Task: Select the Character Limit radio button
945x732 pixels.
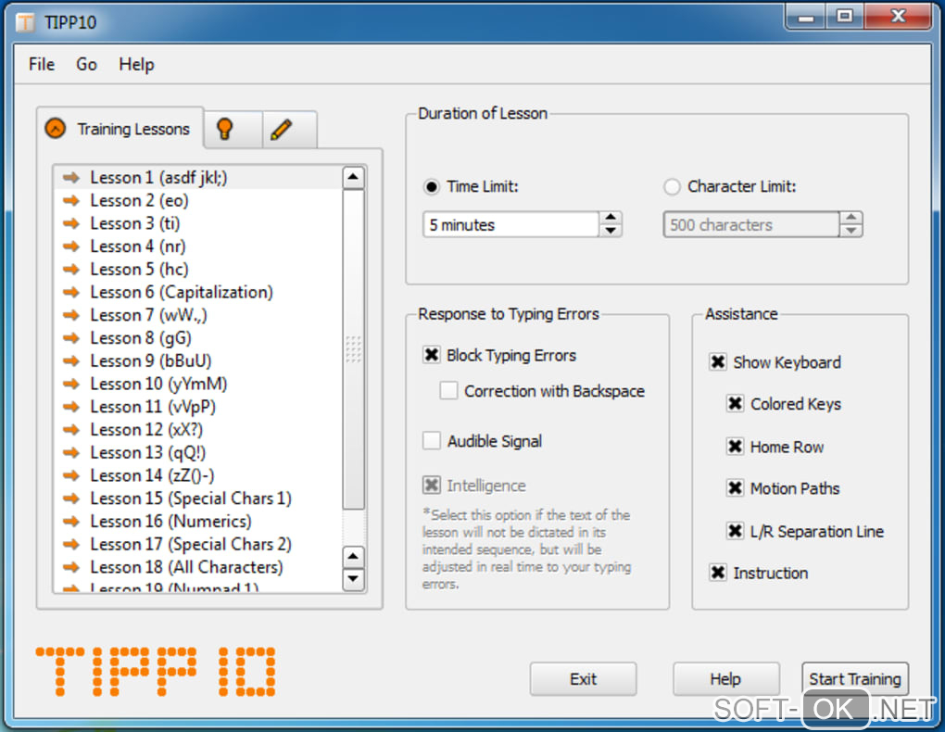Action: click(672, 187)
